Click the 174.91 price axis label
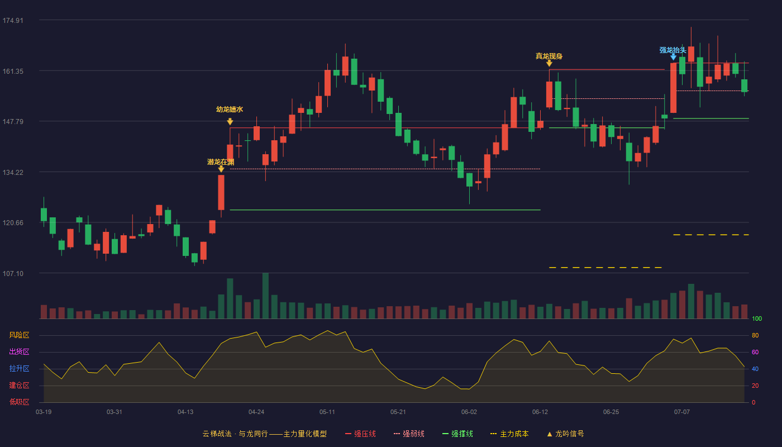 [13, 21]
